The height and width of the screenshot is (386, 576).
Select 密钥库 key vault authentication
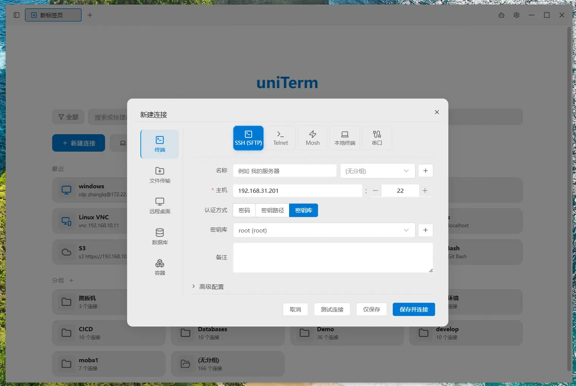point(303,210)
